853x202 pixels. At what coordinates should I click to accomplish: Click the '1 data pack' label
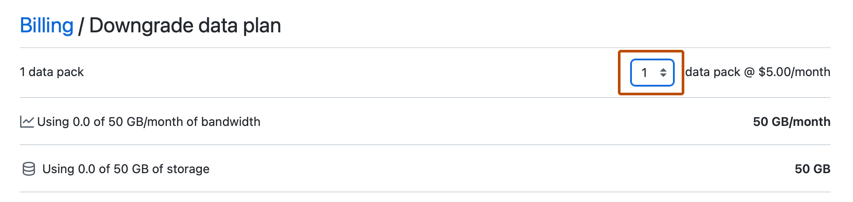pos(52,72)
